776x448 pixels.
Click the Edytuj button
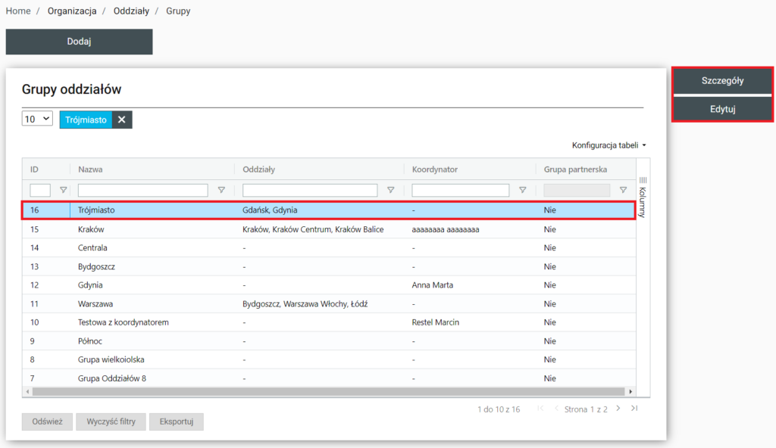pyautogui.click(x=722, y=109)
